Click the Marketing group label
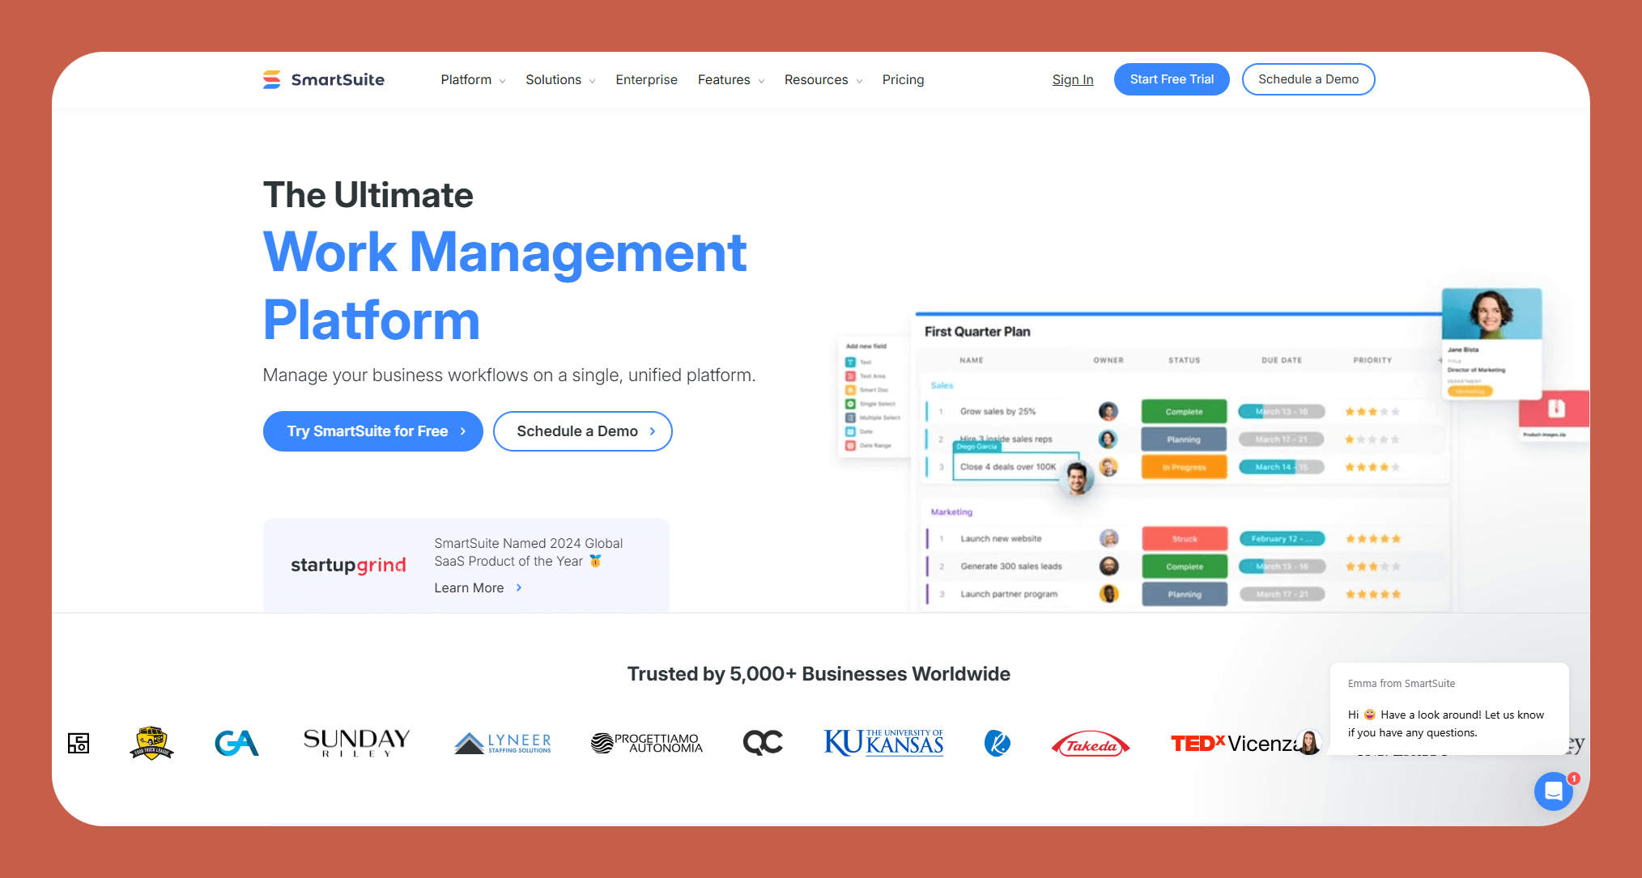This screenshot has width=1642, height=878. pyautogui.click(x=951, y=512)
